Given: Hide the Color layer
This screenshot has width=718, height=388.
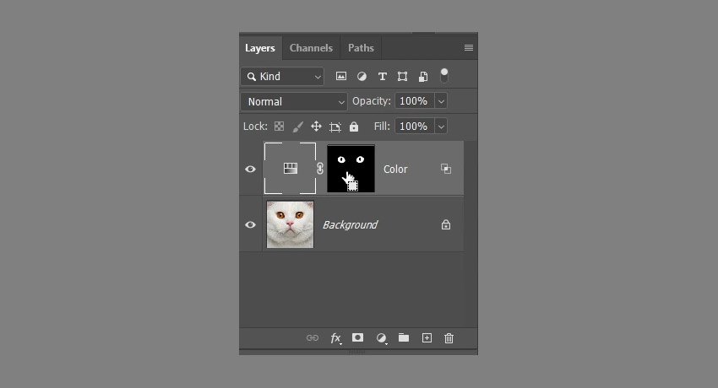Looking at the screenshot, I should [x=250, y=169].
